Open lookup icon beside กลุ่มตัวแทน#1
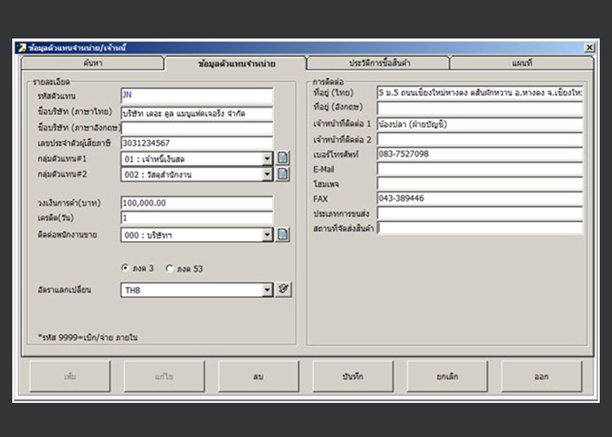 [282, 158]
